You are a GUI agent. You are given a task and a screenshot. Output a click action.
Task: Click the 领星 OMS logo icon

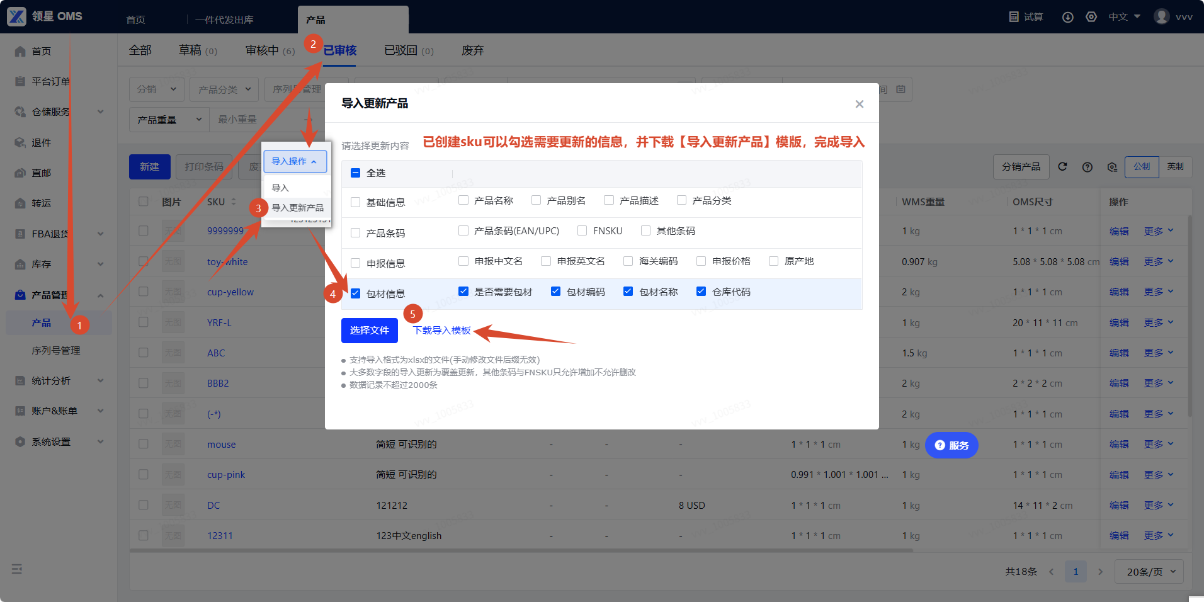16,16
